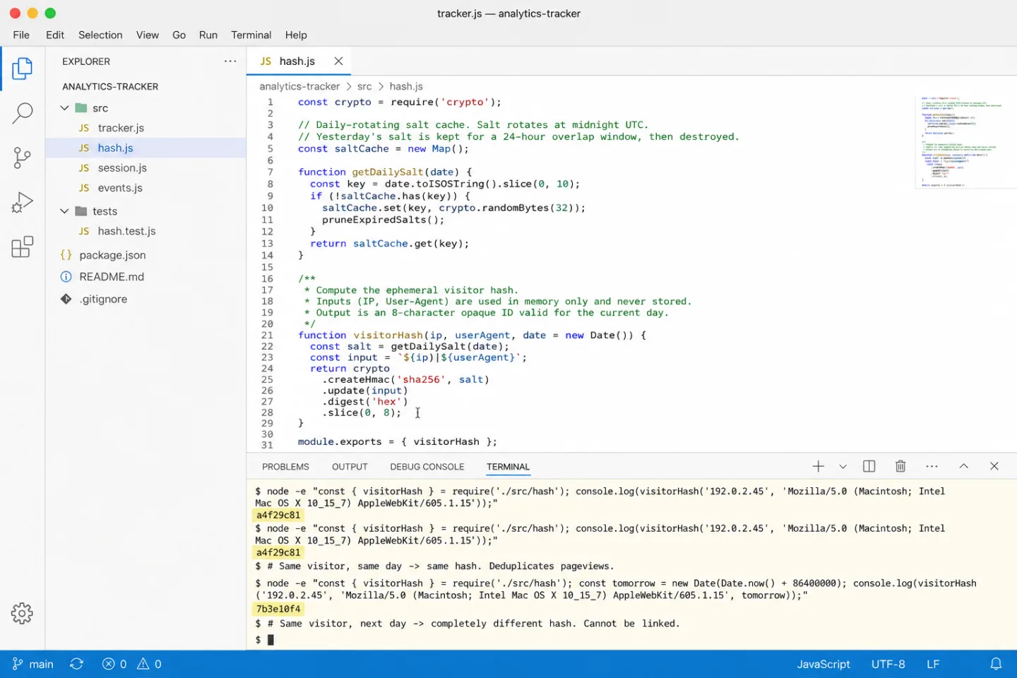The width and height of the screenshot is (1017, 678).
Task: Open the Edit menu
Action: tap(55, 35)
